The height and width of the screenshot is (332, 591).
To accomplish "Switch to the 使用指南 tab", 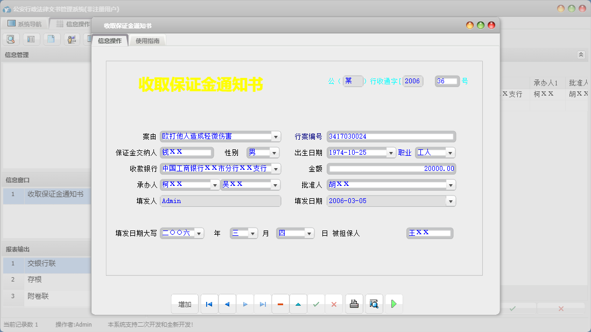I will tap(147, 41).
